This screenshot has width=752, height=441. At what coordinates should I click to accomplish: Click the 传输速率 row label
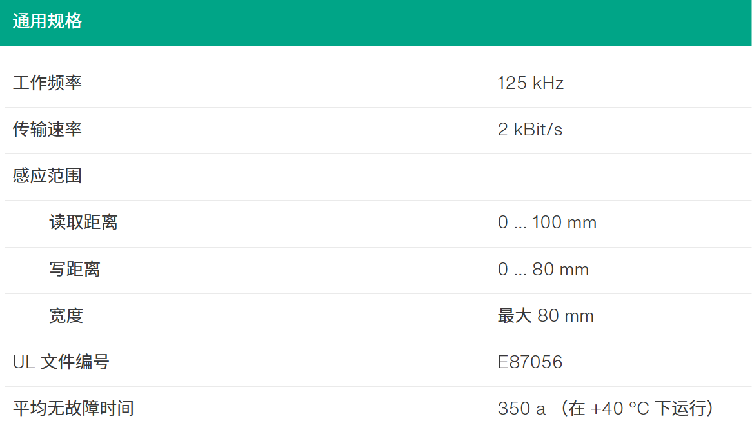click(x=47, y=130)
